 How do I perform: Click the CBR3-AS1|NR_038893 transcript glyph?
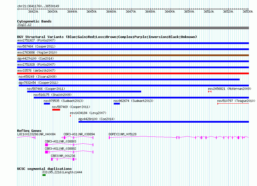tap(69, 145)
